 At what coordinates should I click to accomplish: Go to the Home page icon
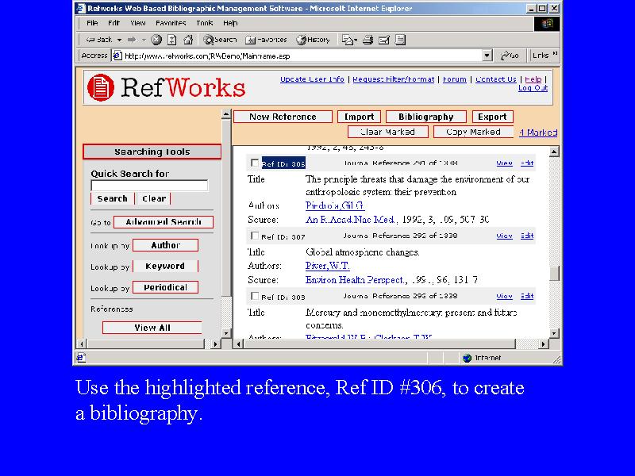tap(188, 40)
